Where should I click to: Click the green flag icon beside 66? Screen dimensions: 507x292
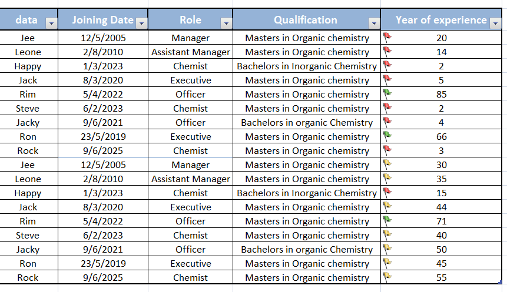(x=387, y=136)
